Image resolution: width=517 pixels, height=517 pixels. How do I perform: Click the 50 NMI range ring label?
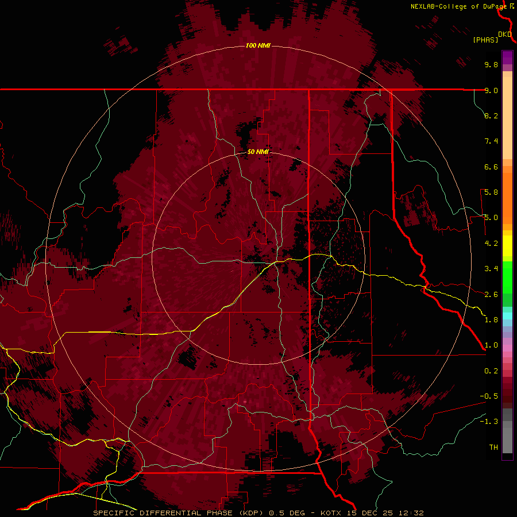click(258, 152)
